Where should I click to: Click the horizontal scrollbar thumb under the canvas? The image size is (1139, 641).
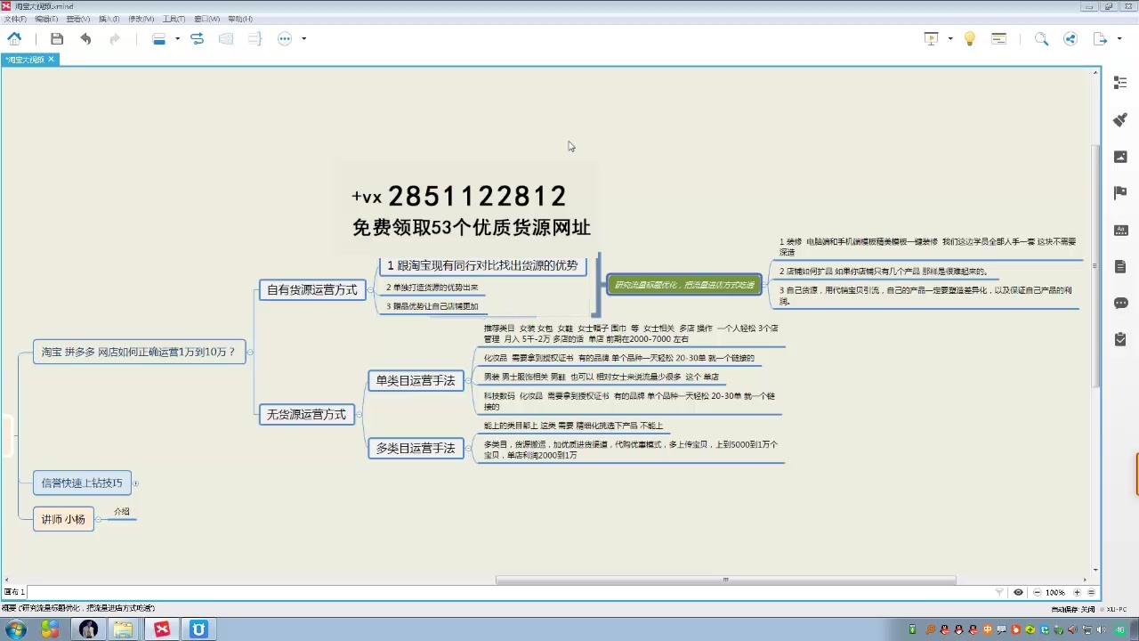(725, 580)
